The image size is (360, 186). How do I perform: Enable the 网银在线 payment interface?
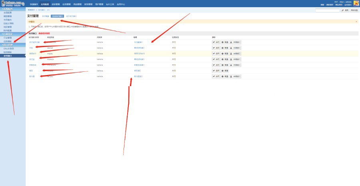coord(216,65)
